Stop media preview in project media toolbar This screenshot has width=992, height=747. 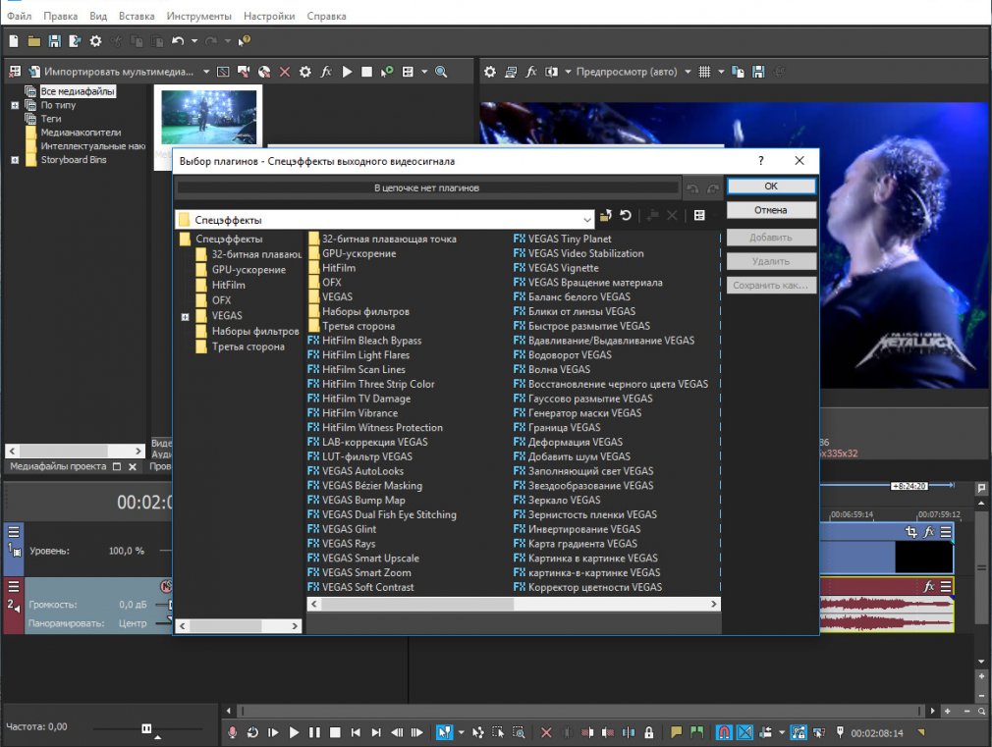(x=366, y=72)
